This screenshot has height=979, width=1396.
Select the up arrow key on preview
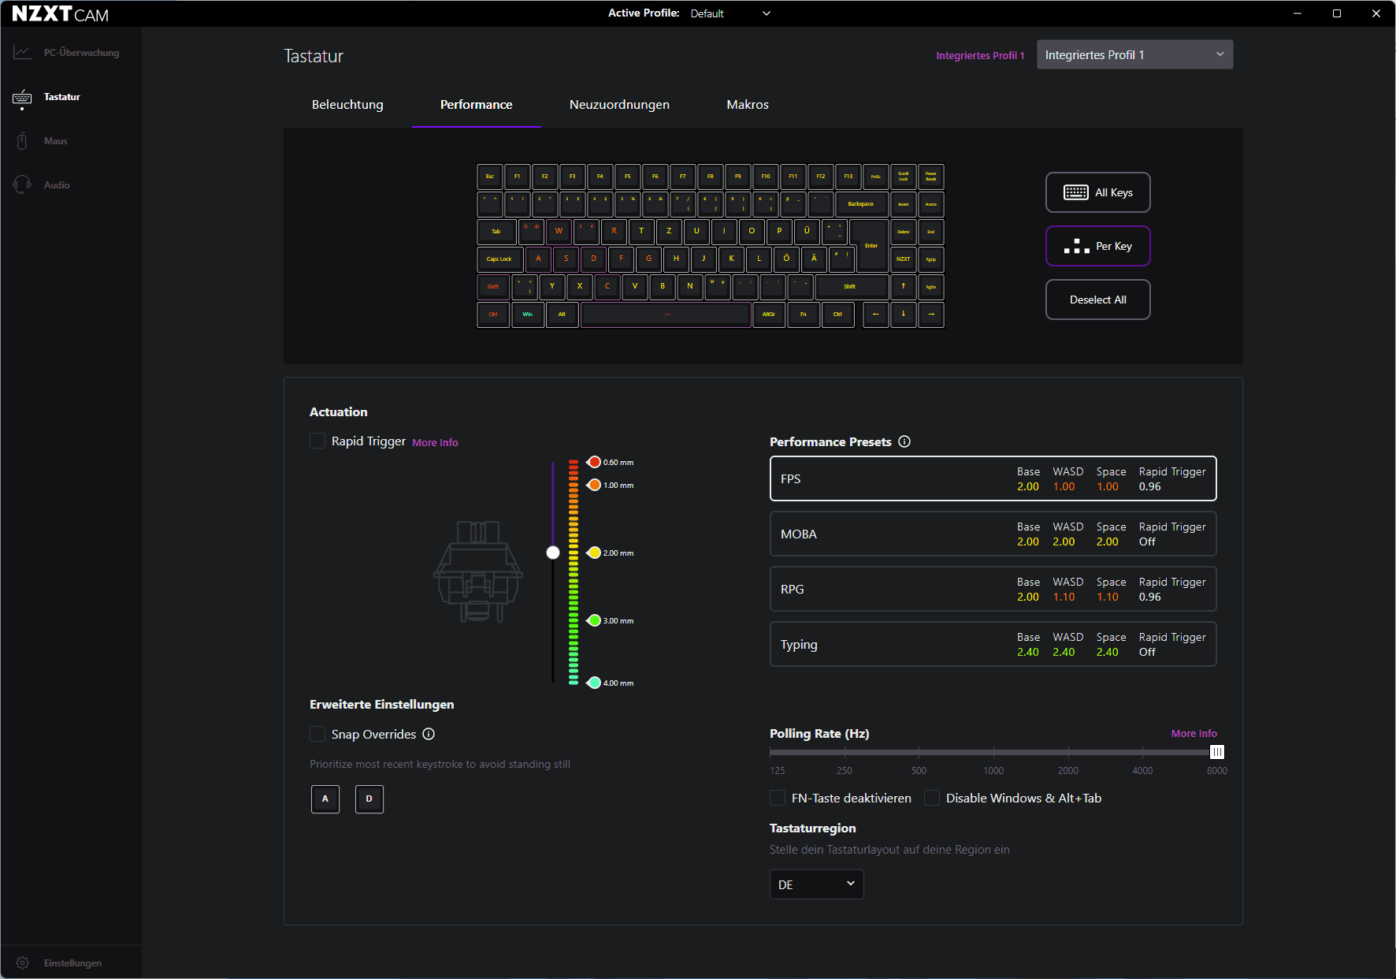point(904,287)
